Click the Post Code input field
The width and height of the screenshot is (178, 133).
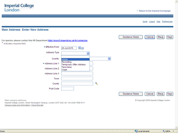[x=68, y=89]
